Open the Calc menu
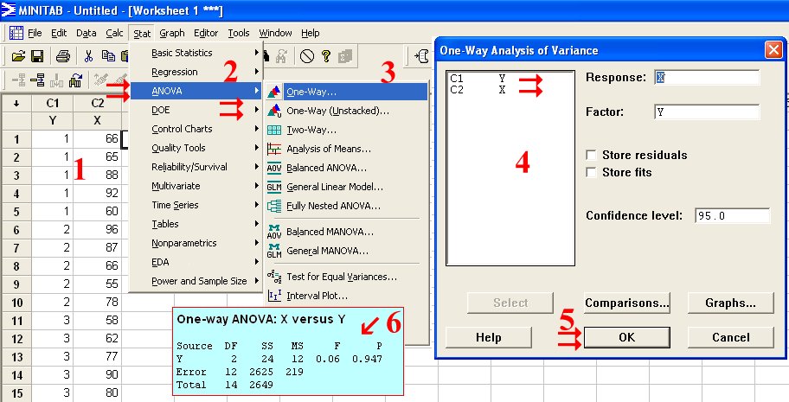This screenshot has width=789, height=402. (x=114, y=33)
